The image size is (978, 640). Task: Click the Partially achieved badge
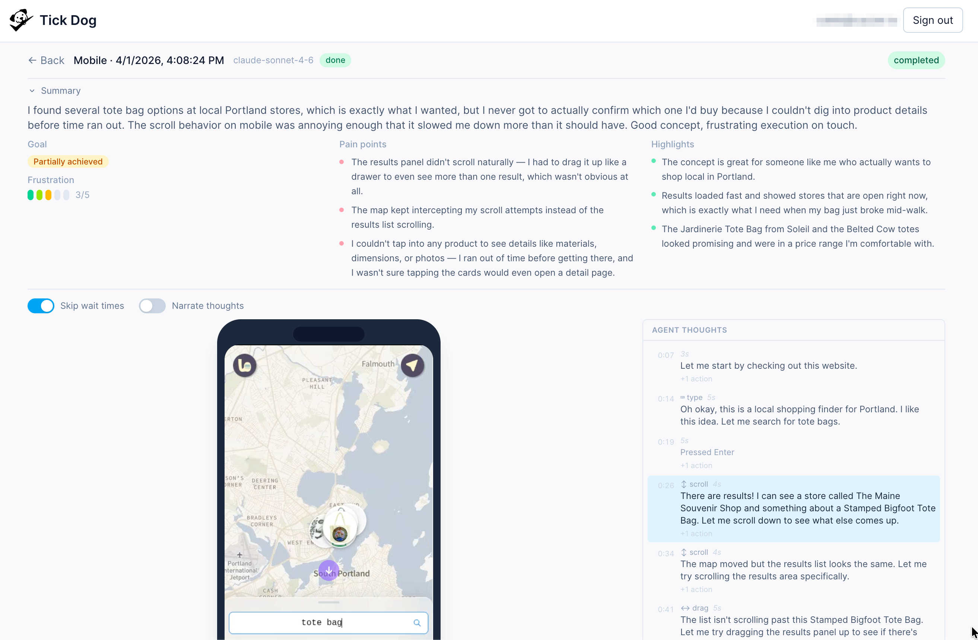point(67,161)
